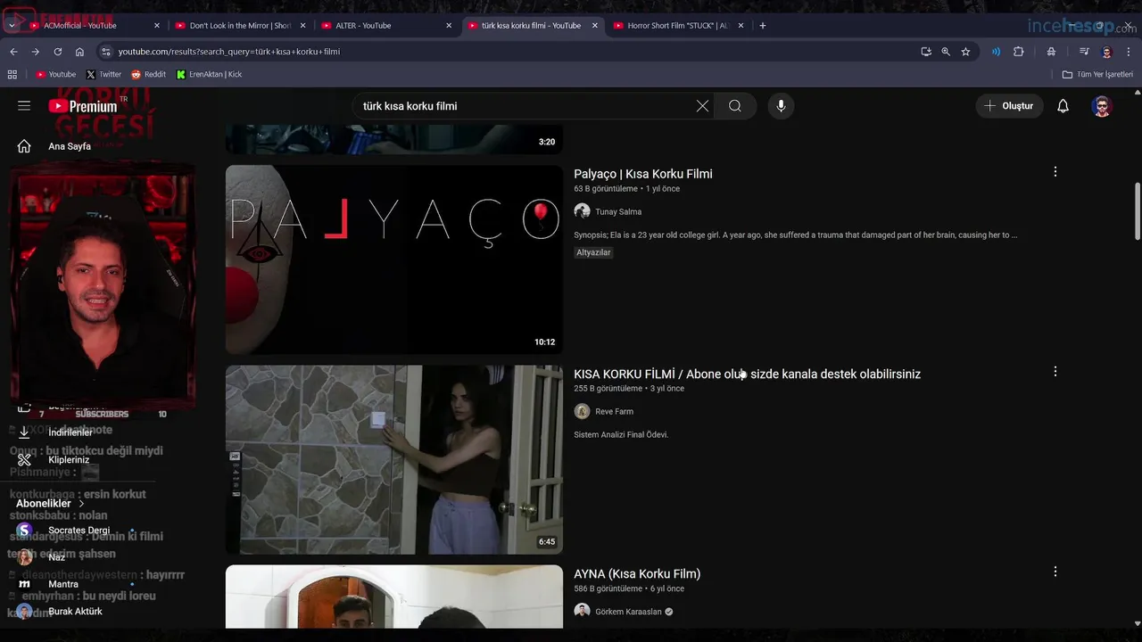The width and height of the screenshot is (1142, 642).
Task: Click the Altyazılar subtitles badge
Action: [593, 252]
